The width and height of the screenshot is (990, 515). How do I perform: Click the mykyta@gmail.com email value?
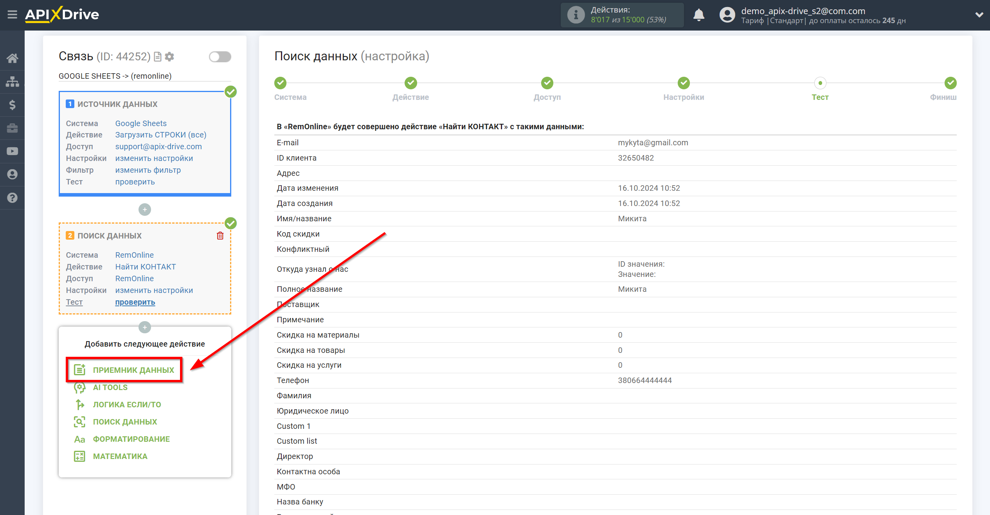653,143
